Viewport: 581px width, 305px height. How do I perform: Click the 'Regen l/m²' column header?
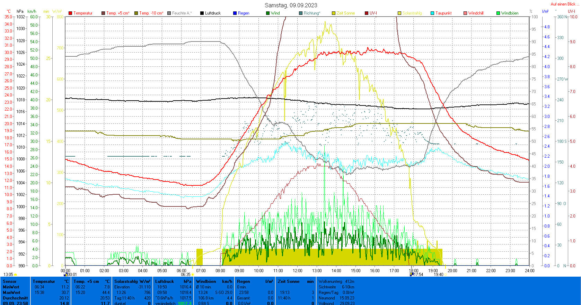255,281
